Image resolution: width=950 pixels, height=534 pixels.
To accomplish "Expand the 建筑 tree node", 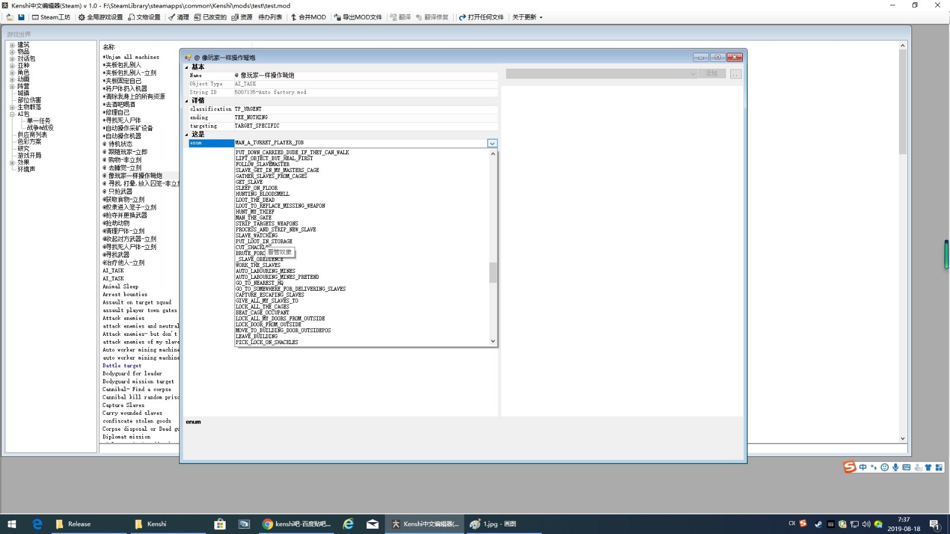I will [x=12, y=45].
